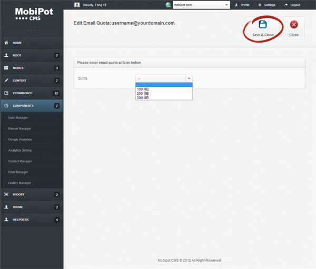This screenshot has width=316, height=269.
Task: Click the Theme user icon
Action: click(x=6, y=207)
